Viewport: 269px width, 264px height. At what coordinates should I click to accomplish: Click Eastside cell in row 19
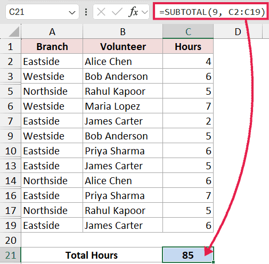click(52, 226)
